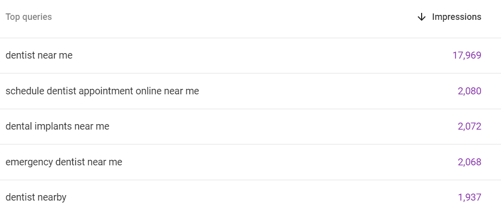Viewport: 501px width, 210px height.
Task: Click the Top queries column header
Action: point(29,17)
